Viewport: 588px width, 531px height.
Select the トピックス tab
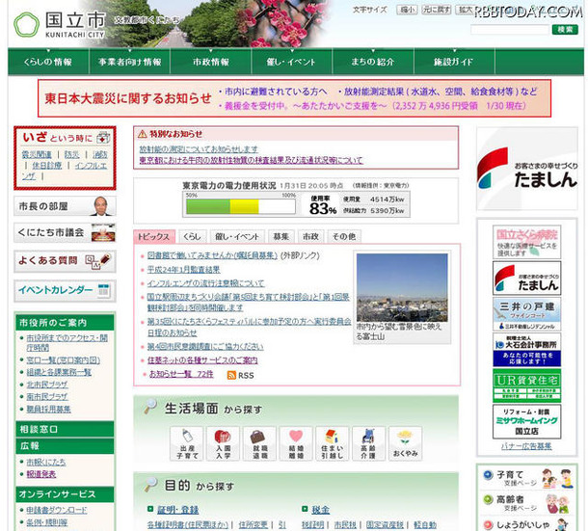pos(154,237)
